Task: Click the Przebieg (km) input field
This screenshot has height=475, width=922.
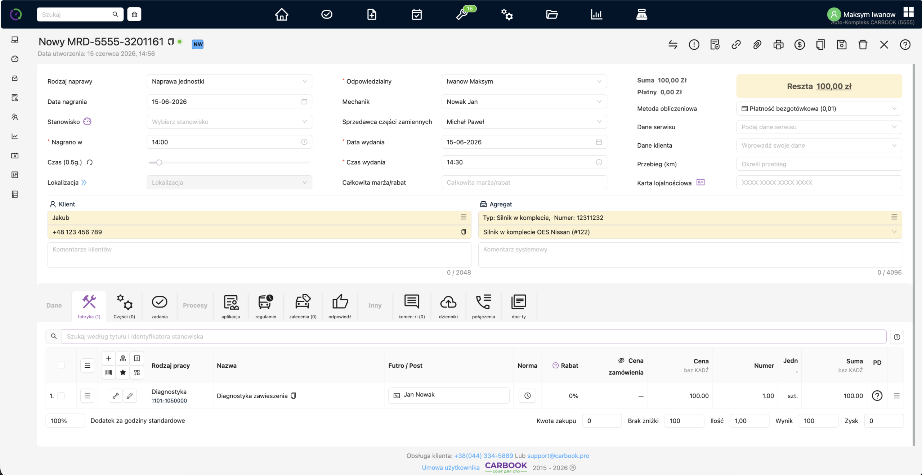Action: [819, 164]
